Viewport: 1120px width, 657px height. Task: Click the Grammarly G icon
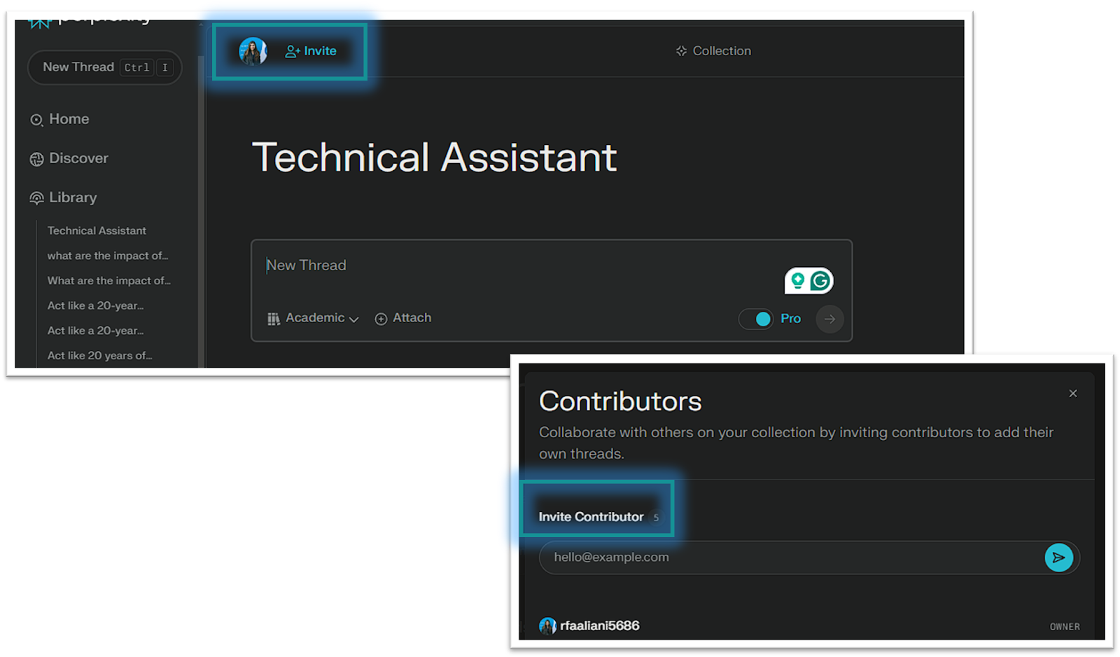pyautogui.click(x=820, y=281)
